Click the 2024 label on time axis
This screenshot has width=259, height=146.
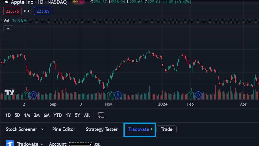163,104
